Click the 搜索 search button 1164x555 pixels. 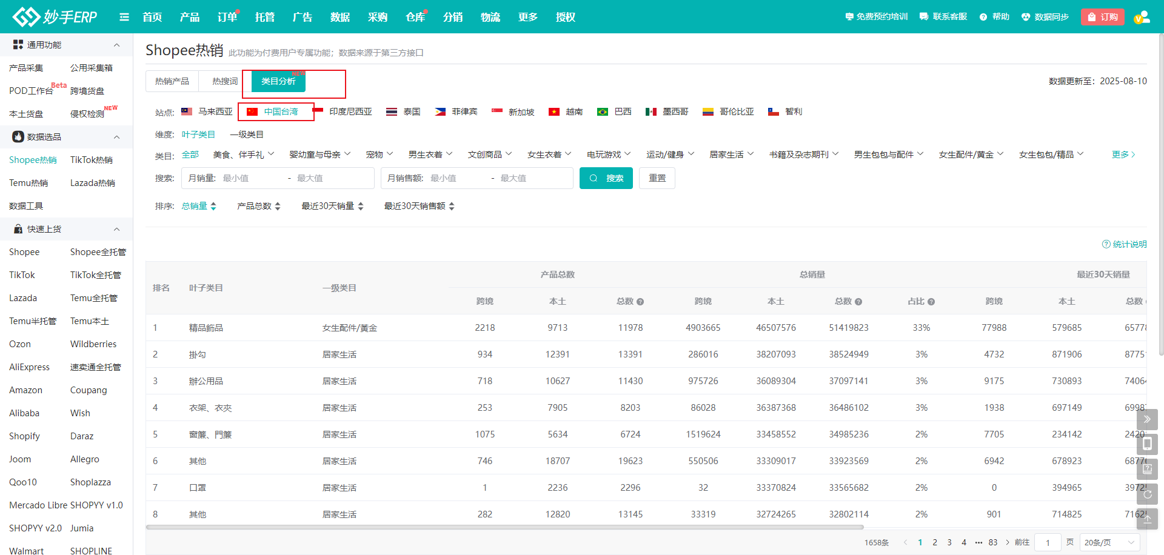pos(606,178)
